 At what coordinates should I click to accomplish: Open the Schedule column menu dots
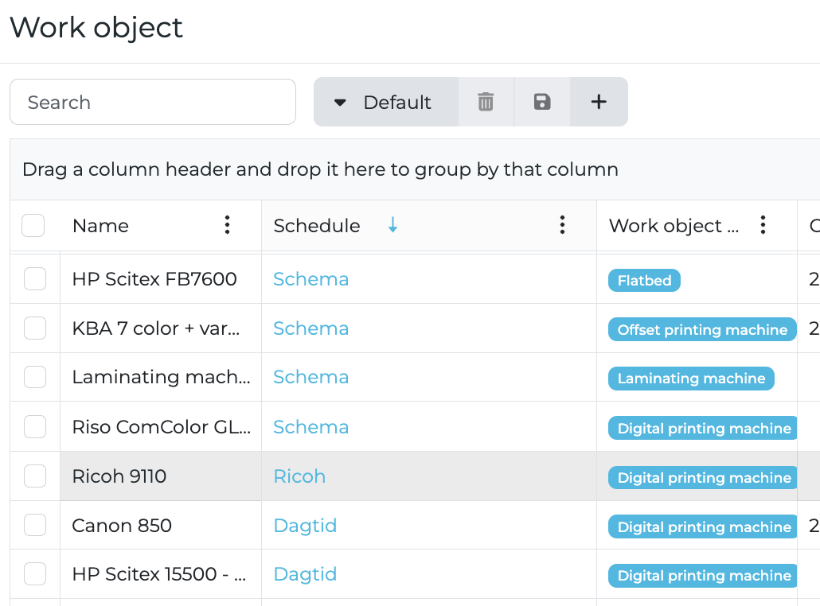point(563,225)
